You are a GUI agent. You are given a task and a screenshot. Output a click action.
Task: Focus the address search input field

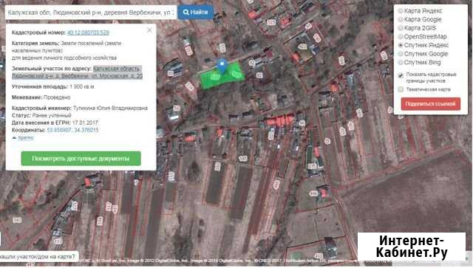point(91,13)
